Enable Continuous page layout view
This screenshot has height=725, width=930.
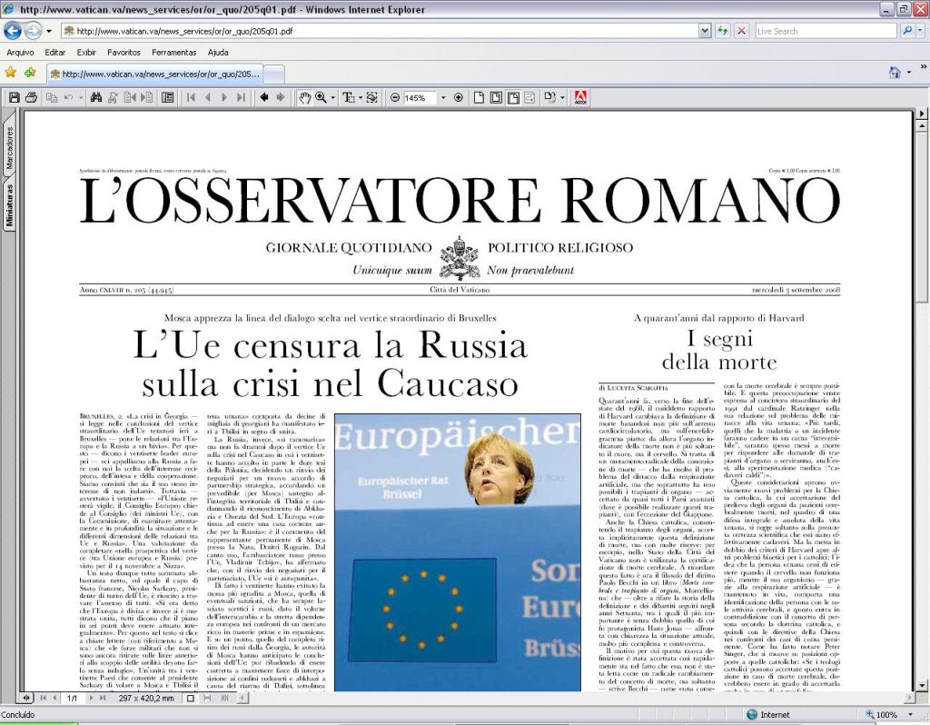coord(495,97)
